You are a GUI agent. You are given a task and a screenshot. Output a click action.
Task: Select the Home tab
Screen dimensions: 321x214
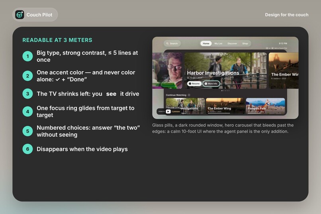coord(206,43)
